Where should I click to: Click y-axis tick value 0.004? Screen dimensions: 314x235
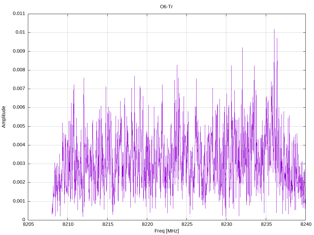point(19,145)
